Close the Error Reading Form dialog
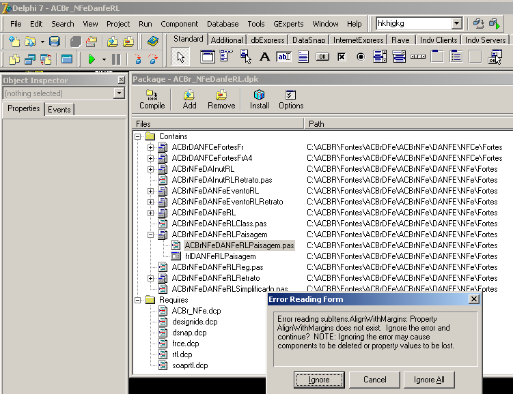The width and height of the screenshot is (513, 394). pos(474,299)
